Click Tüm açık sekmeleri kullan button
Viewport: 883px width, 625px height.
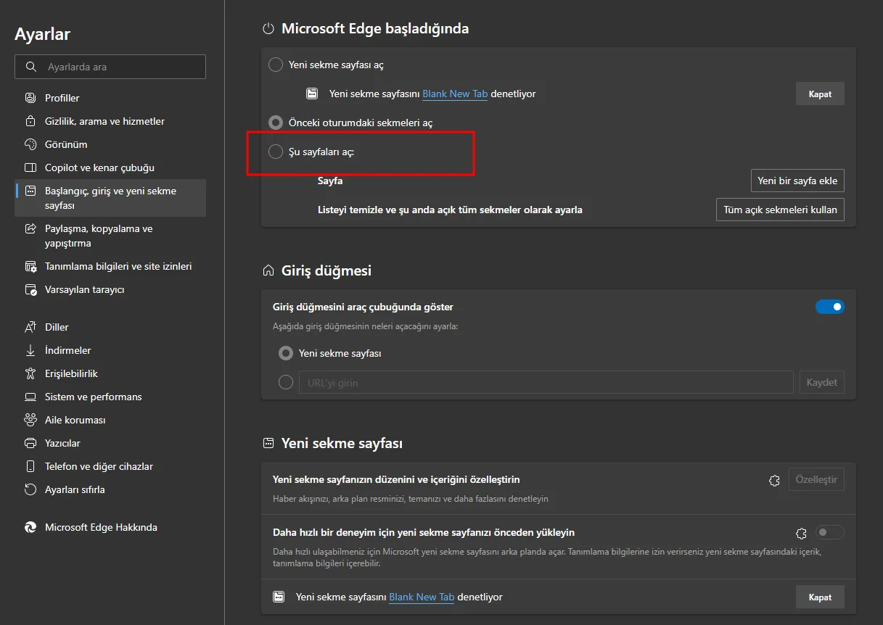pos(780,210)
